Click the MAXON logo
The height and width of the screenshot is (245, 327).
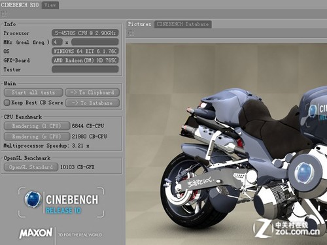pos(36,233)
